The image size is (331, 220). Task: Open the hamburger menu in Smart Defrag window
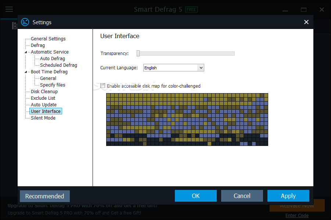click(x=9, y=9)
